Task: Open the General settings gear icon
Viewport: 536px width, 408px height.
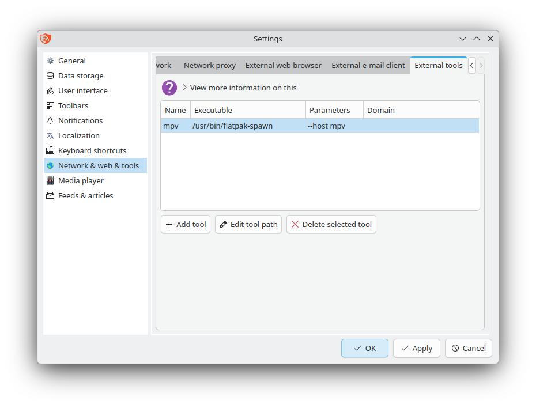Action: (x=50, y=61)
